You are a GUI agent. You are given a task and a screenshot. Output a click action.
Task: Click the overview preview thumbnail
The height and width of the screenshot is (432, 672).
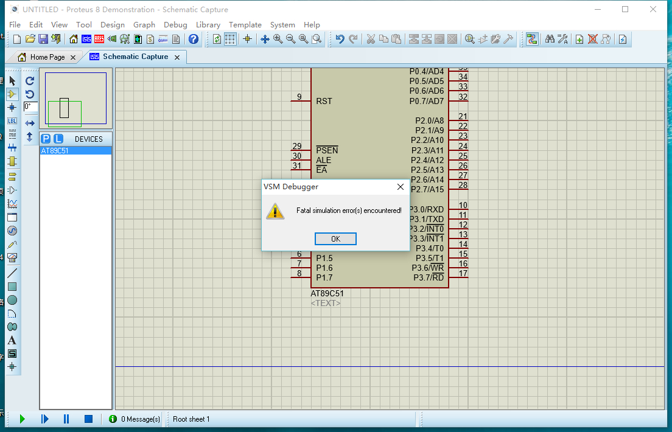click(75, 98)
